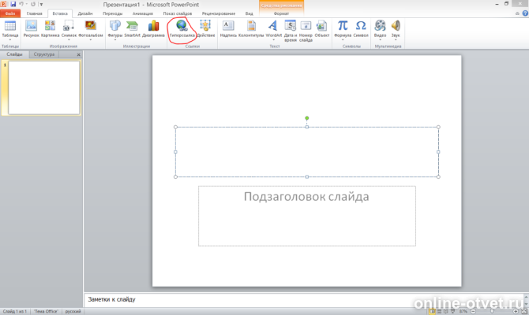Click the Действие action icon
This screenshot has height=315, width=529.
pyautogui.click(x=205, y=26)
